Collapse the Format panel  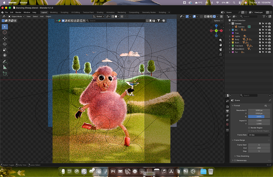pos(233,106)
